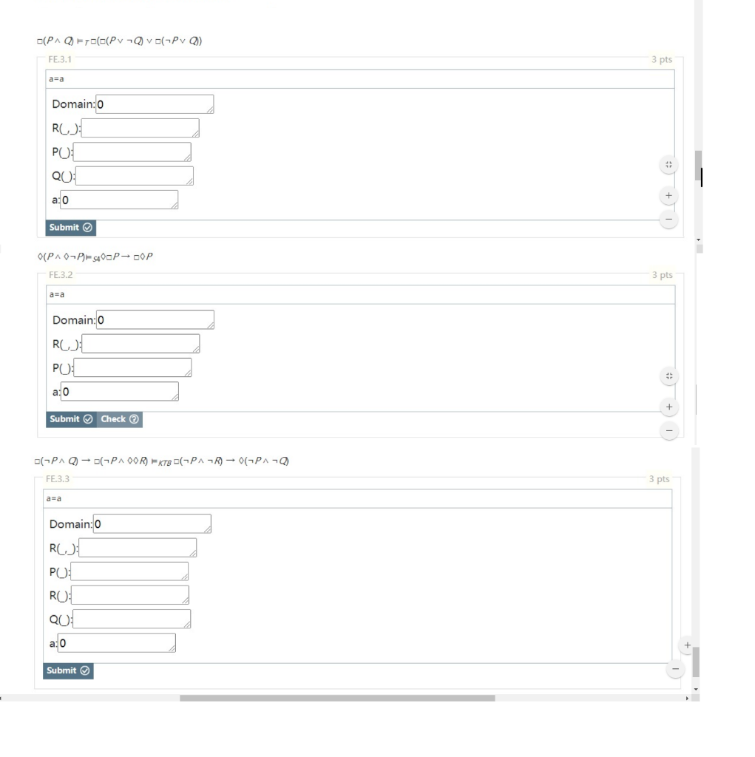Click the horizontal scrollbar at the bottom

coord(336,697)
